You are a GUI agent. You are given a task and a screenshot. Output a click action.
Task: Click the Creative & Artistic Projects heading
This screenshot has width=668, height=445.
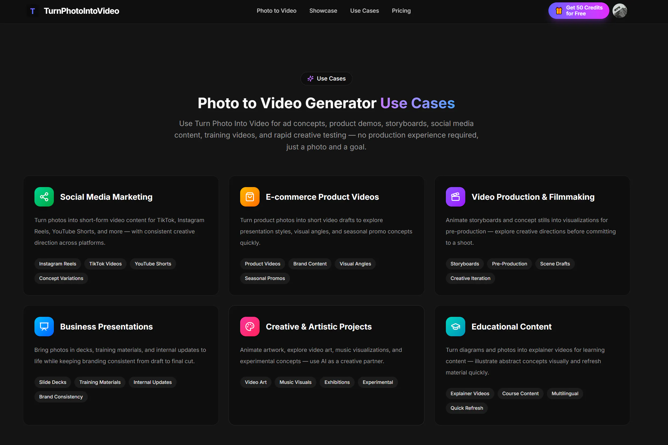click(x=319, y=326)
